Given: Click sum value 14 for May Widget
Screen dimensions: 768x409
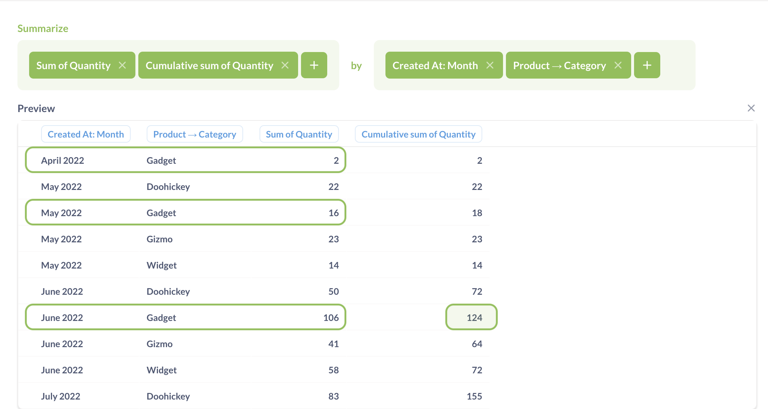Looking at the screenshot, I should pyautogui.click(x=333, y=265).
